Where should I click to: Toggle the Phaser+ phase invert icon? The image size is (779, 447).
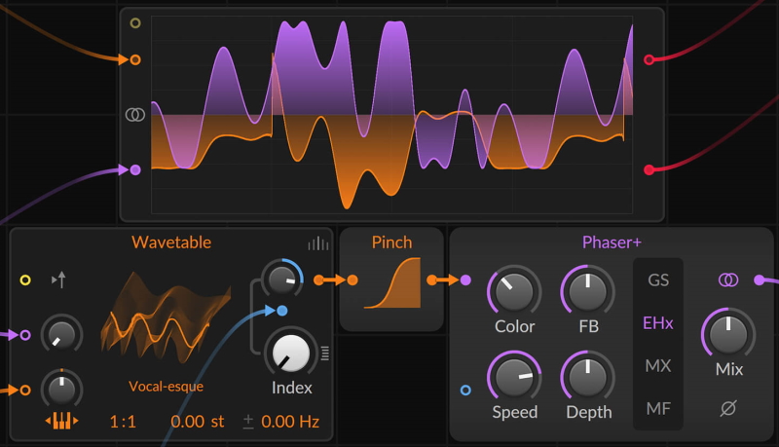(x=728, y=408)
